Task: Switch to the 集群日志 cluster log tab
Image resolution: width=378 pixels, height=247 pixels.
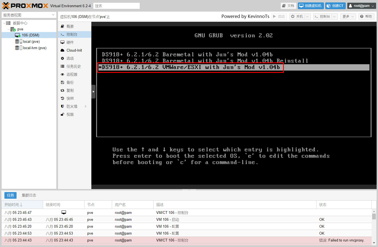Action: tap(29, 195)
